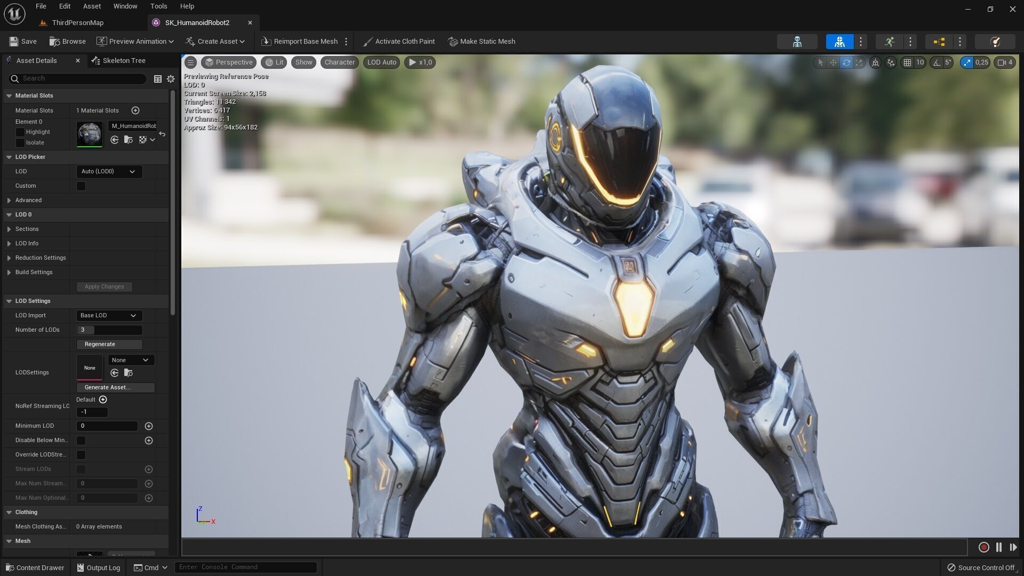Open the Perspective view dropdown

click(x=228, y=62)
